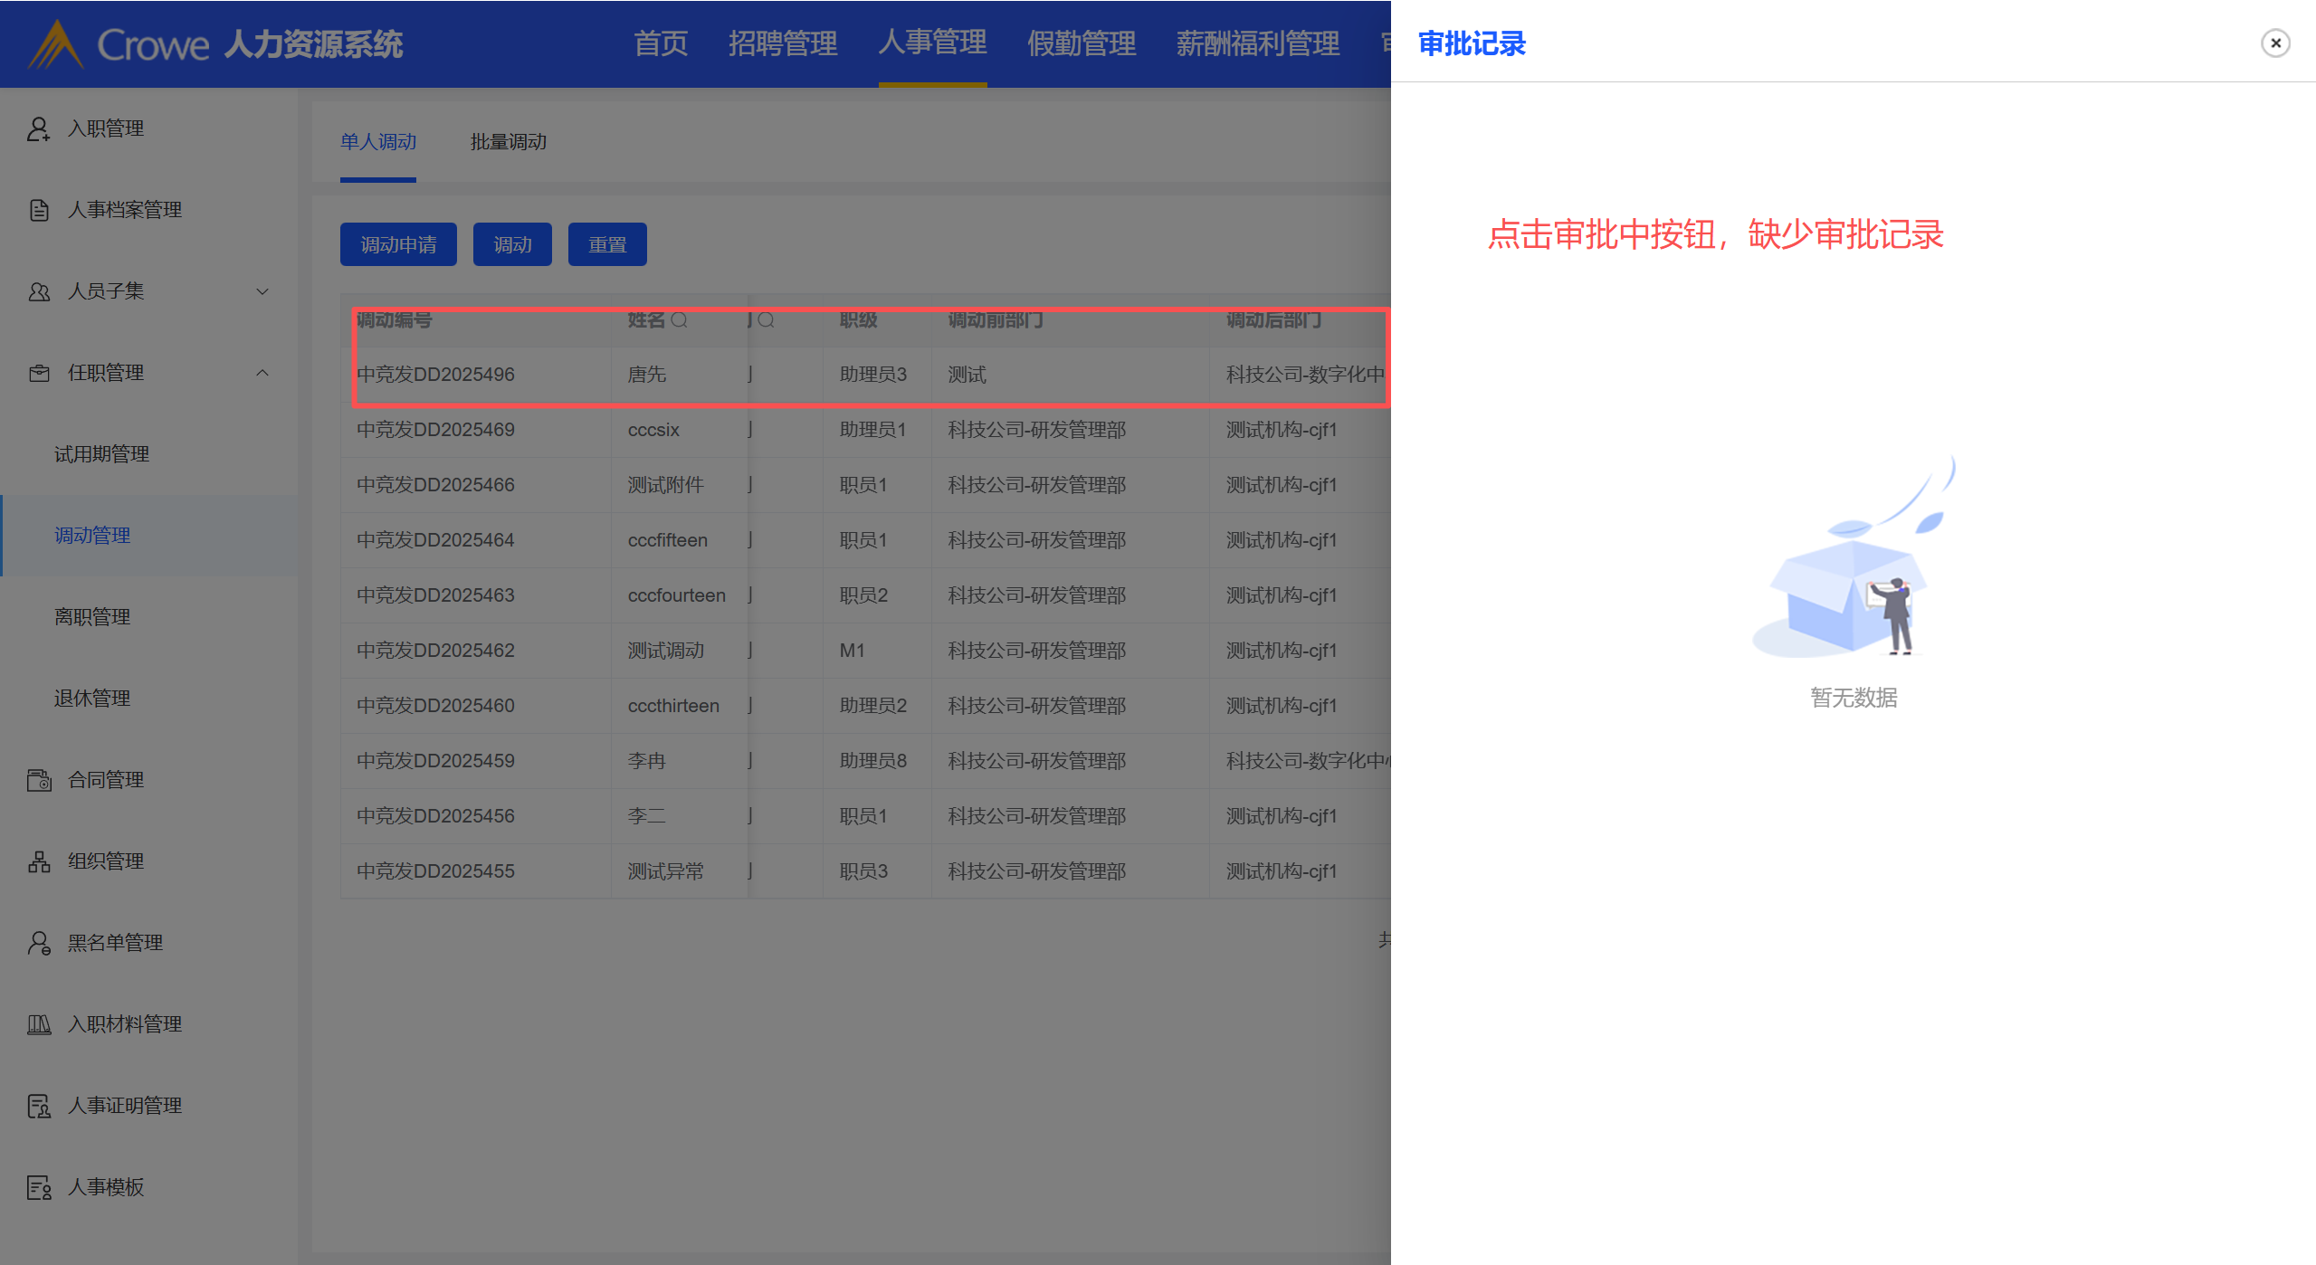Open the 人员子集 menu group

(x=106, y=291)
